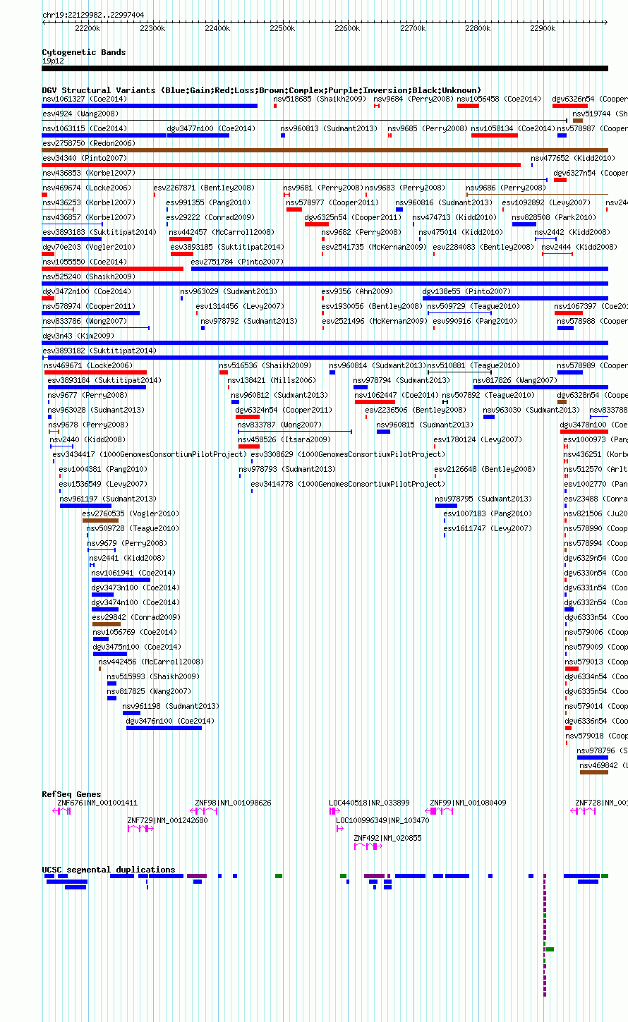
Task: Click variant nsv458526 (Itsara2009)
Action: click(284, 439)
